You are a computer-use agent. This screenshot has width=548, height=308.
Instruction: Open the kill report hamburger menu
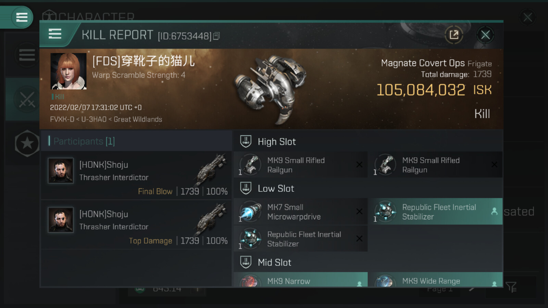pos(55,34)
